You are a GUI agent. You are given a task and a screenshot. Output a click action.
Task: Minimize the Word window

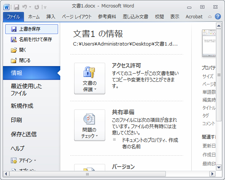coord(189,7)
